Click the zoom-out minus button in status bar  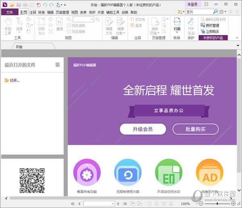coord(201,204)
